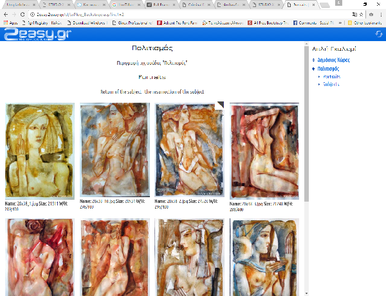Go back to the previous page

(x=6, y=15)
